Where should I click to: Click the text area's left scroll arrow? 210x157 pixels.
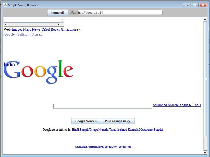pyautogui.click(x=6, y=25)
